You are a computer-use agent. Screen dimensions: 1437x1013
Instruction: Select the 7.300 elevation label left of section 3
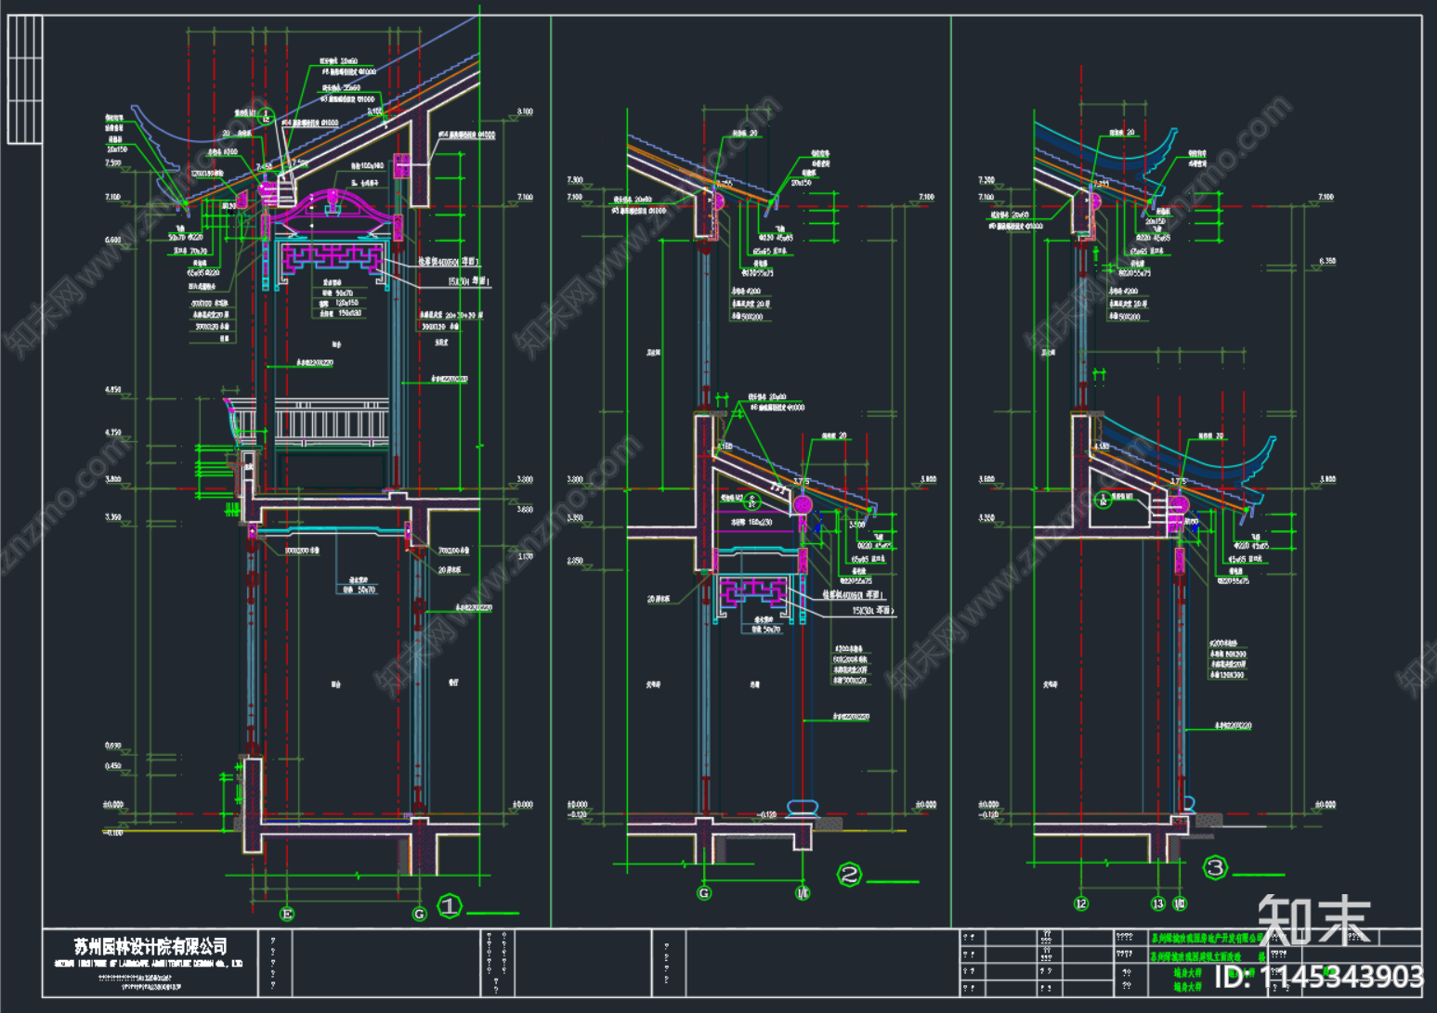pyautogui.click(x=986, y=180)
